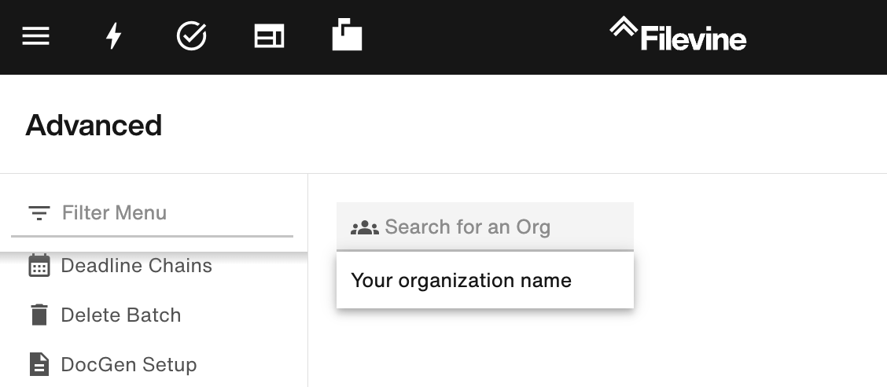This screenshot has width=887, height=387.
Task: Open the hamburger main menu
Action: (x=35, y=36)
